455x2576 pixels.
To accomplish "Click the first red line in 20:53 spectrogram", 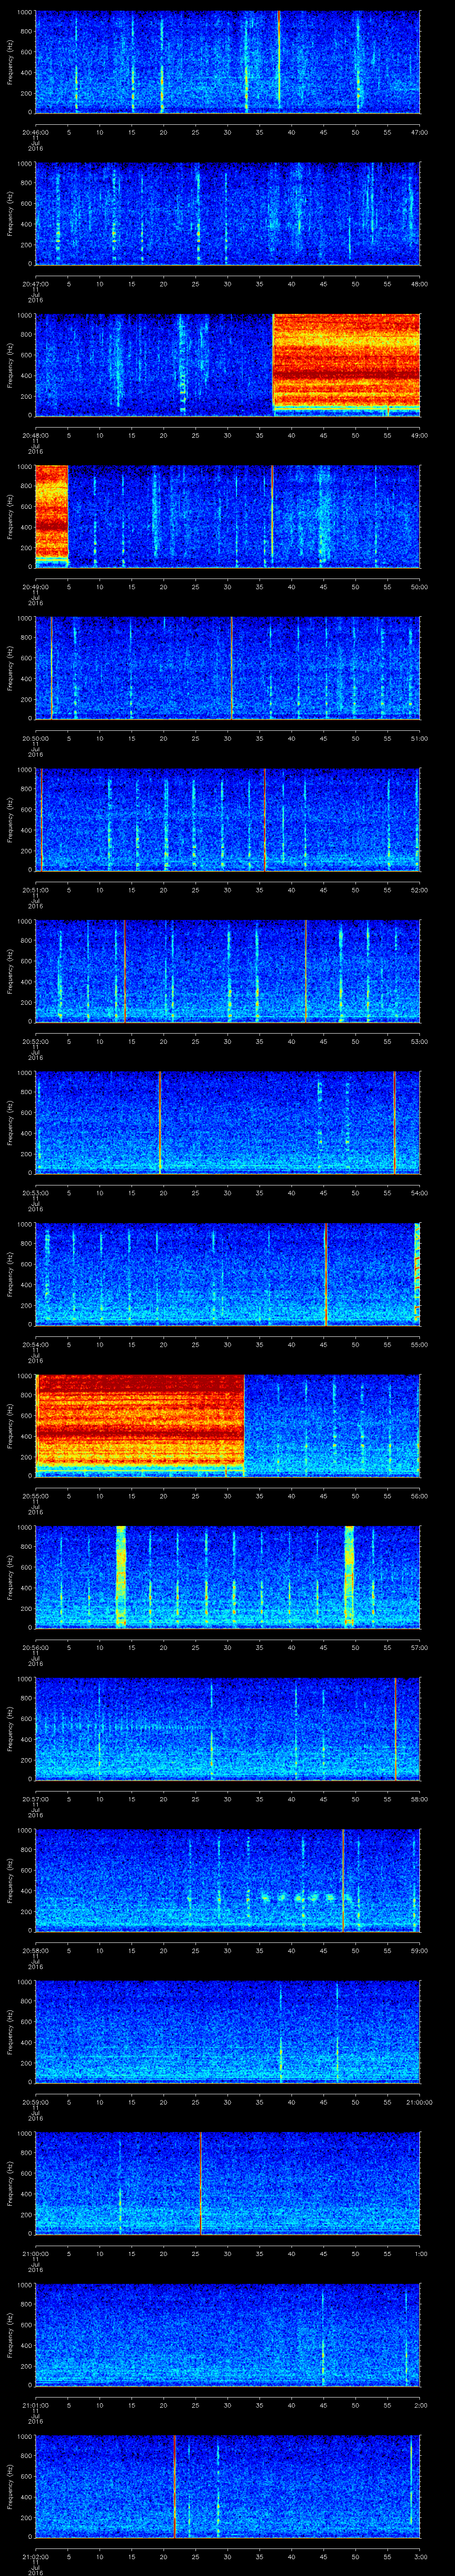I will [159, 1121].
